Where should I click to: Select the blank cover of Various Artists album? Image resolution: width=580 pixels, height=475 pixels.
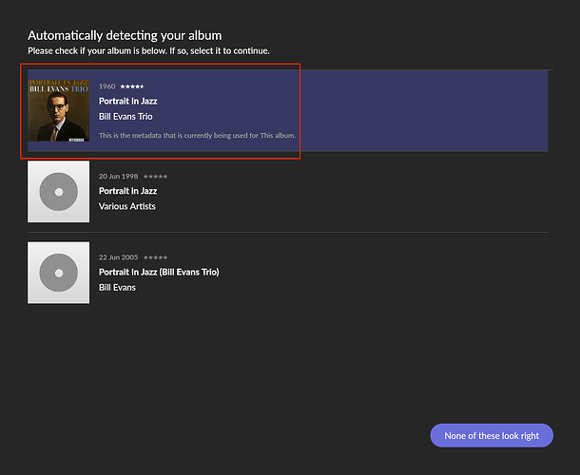(x=58, y=192)
